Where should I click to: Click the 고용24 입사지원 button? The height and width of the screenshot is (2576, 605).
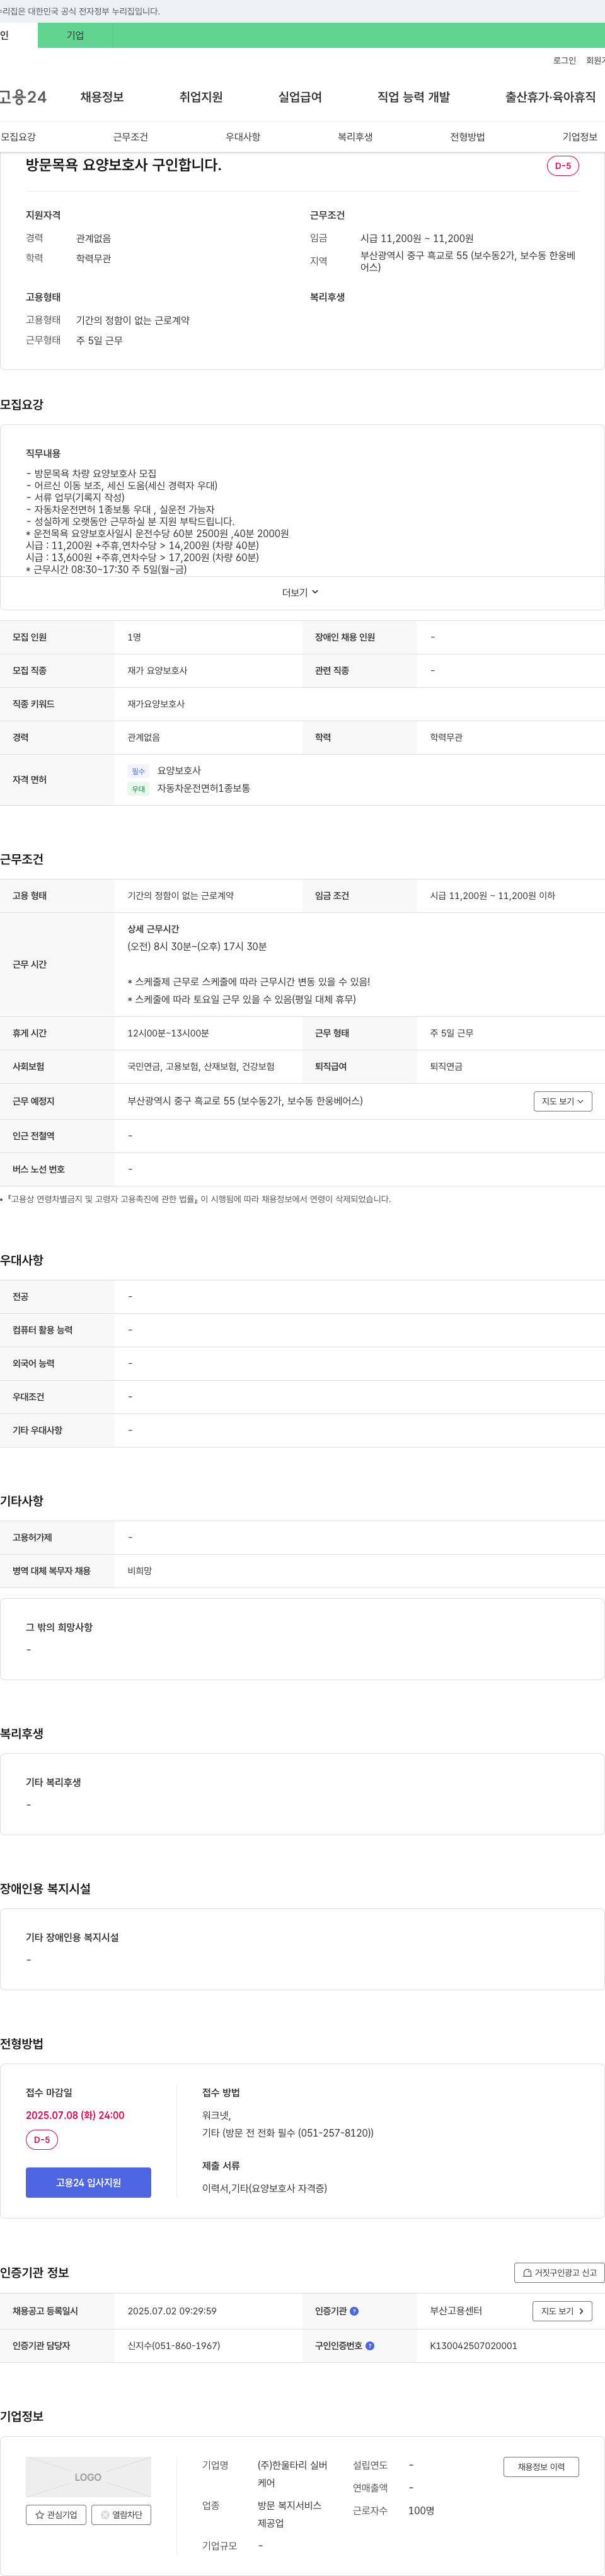click(x=88, y=2183)
